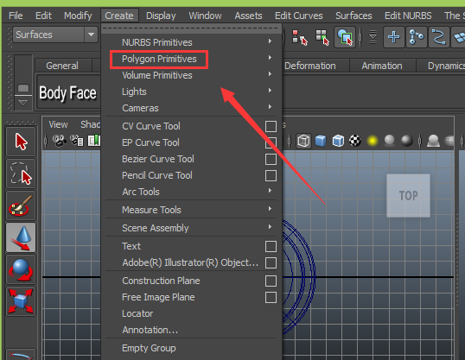The width and height of the screenshot is (465, 360).
Task: Open the viewport View menu
Action: click(58, 124)
